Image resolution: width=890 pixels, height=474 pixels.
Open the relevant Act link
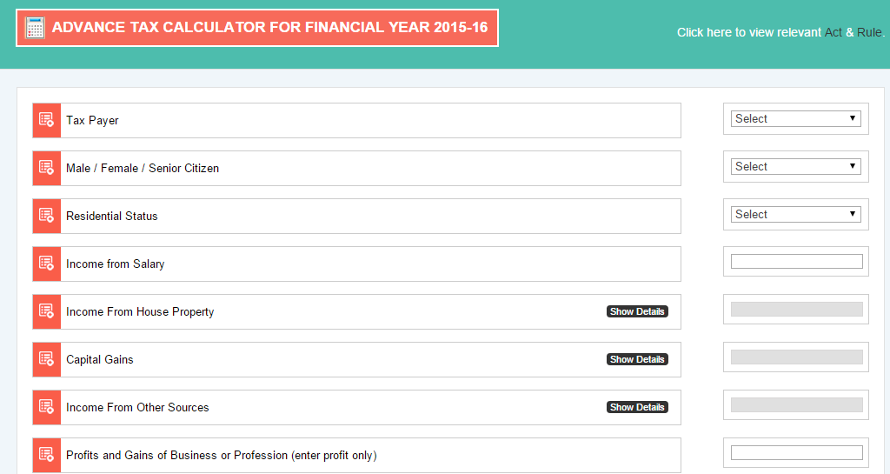834,32
